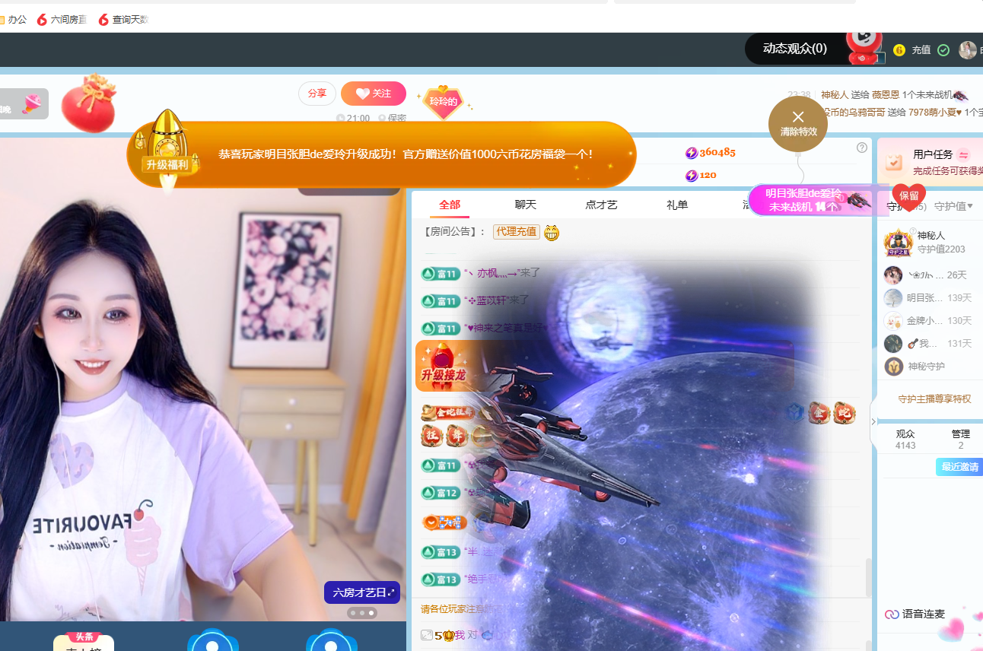Clear effects with 清除特效 button

[797, 123]
